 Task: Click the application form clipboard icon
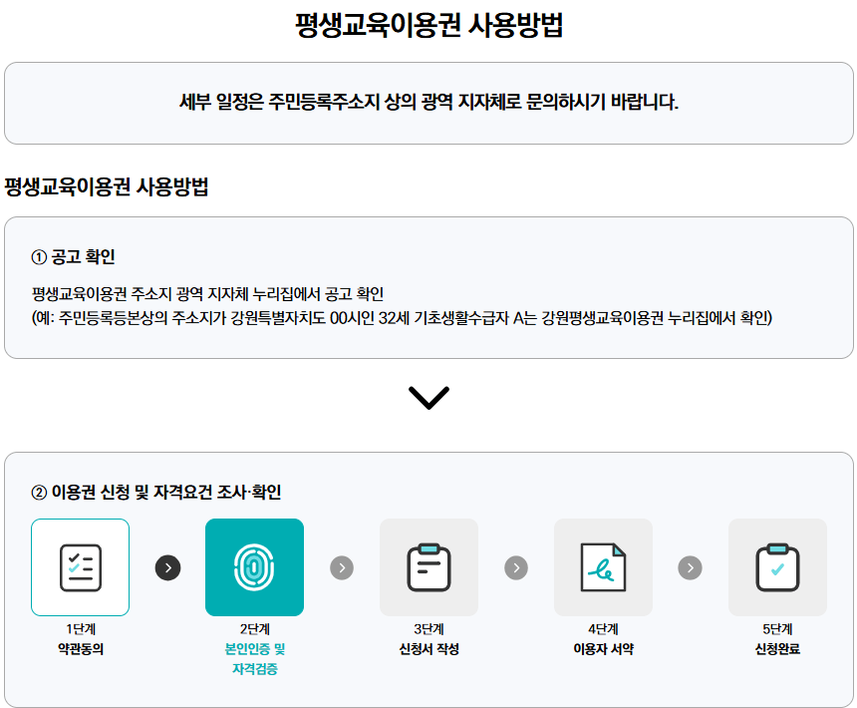tap(428, 567)
